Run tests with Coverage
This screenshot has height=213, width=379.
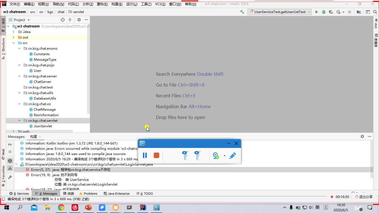click(x=331, y=12)
